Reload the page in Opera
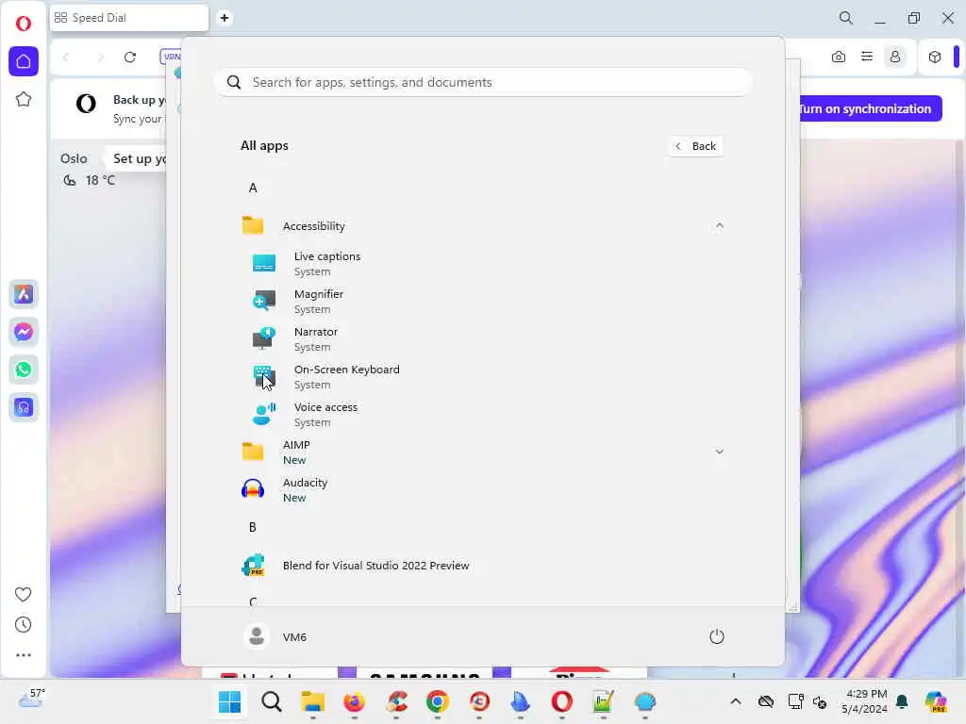966x724 pixels. pos(130,58)
